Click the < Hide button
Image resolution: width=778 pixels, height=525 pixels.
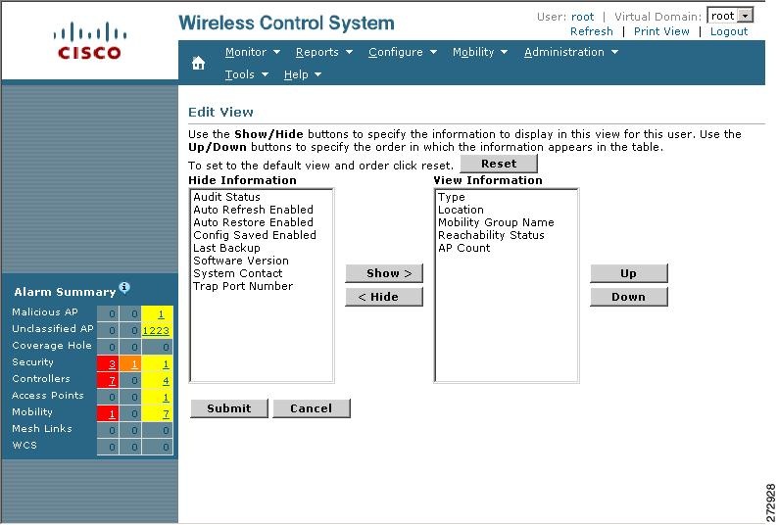[x=384, y=297]
